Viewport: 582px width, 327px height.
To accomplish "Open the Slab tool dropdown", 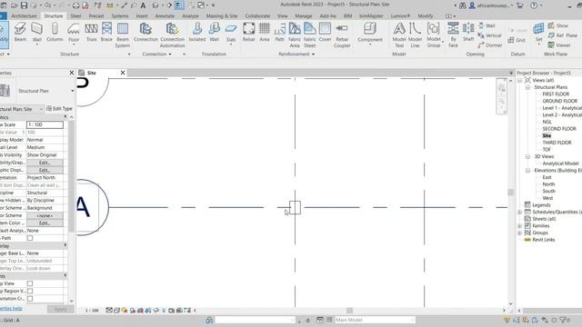I will 231,45.
